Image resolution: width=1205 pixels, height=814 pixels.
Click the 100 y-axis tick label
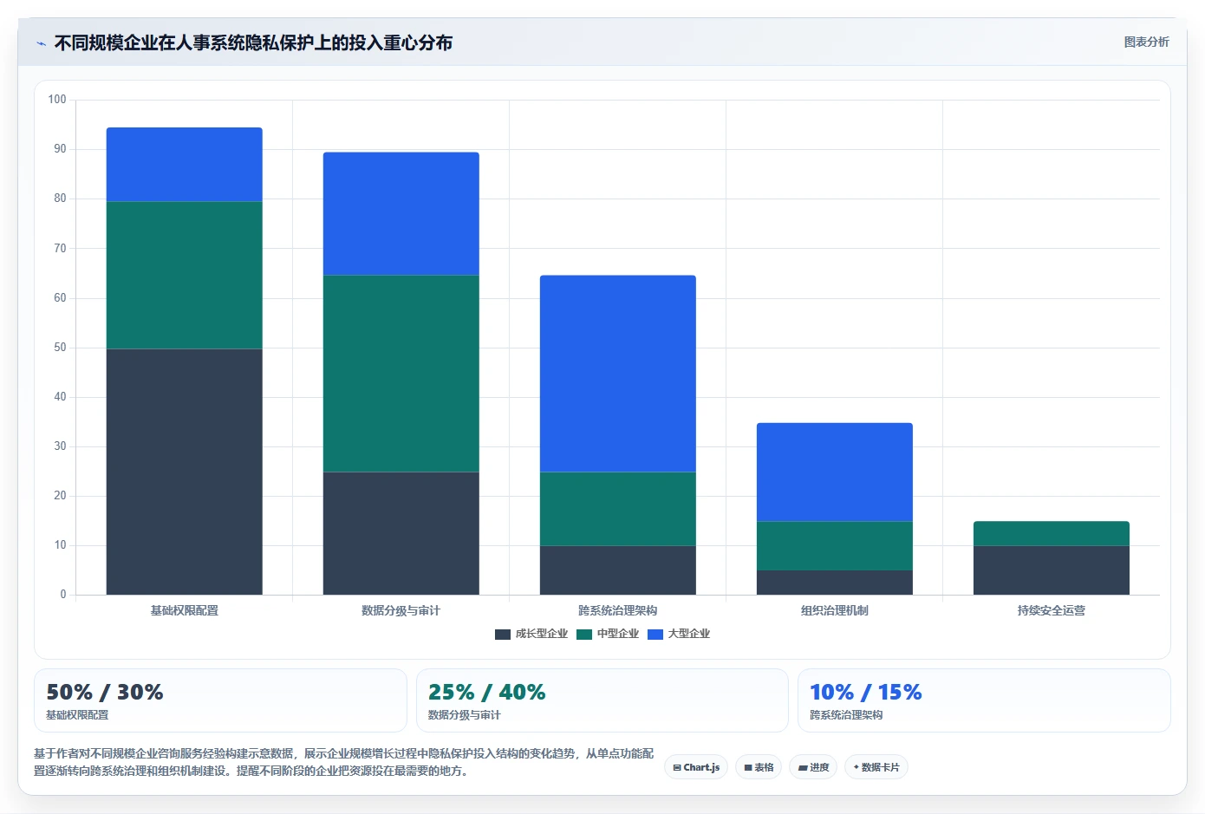57,100
